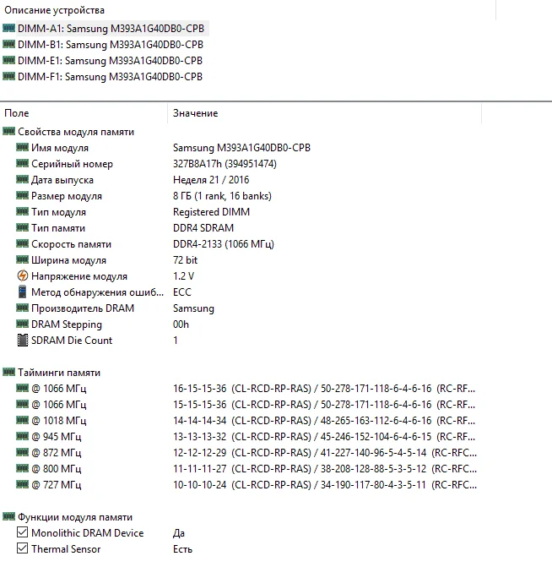Screen dimensions: 552x567
Task: Select release date value 'Неделя 21 / 2016'
Action: click(211, 180)
